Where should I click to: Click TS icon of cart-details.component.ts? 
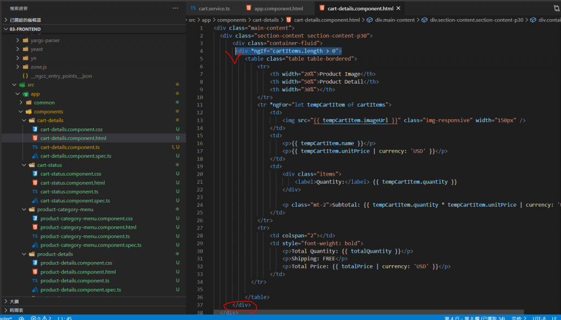click(35, 147)
